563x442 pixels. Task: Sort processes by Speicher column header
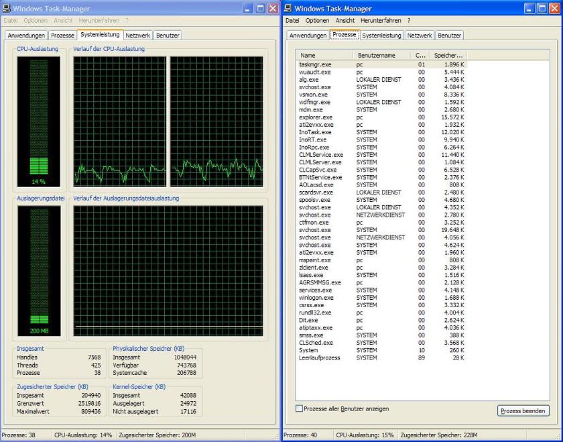coord(448,56)
